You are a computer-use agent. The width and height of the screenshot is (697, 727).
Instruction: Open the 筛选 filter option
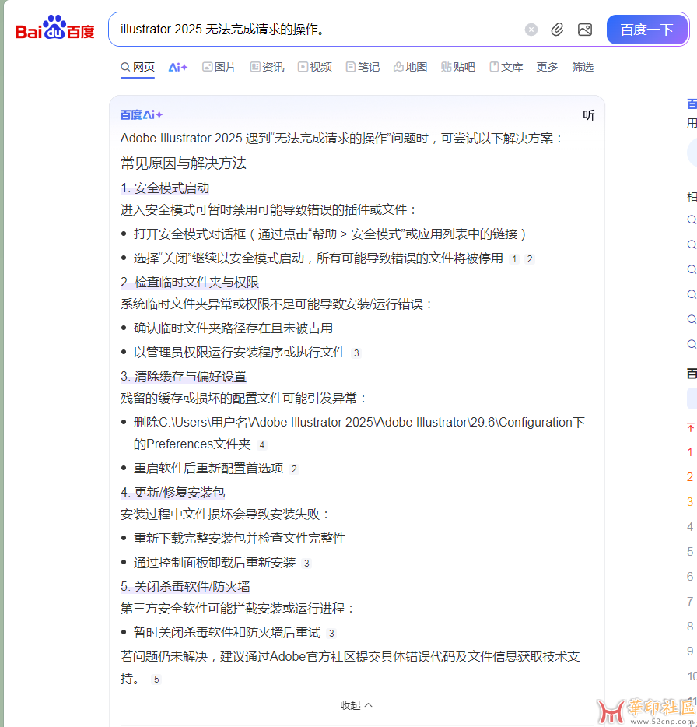pos(583,67)
